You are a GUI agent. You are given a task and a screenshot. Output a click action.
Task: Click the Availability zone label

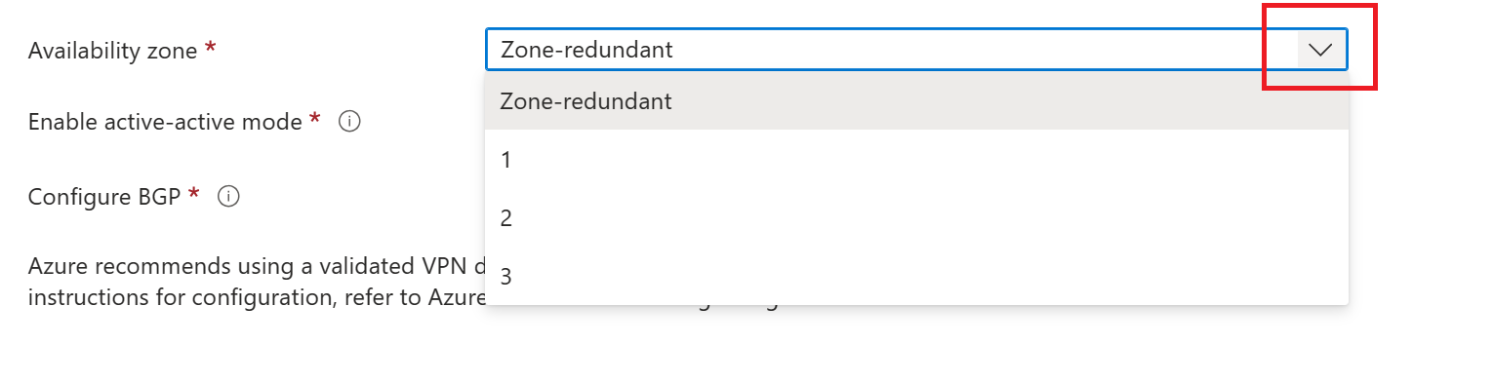click(x=112, y=51)
